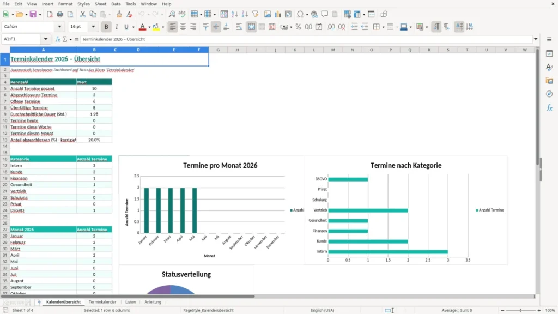The image size is (558, 314).
Task: Open Borders dropdown arrow
Action: point(383,27)
